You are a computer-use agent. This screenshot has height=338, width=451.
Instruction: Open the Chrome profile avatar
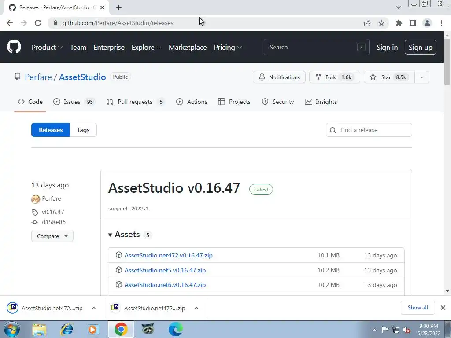427,23
